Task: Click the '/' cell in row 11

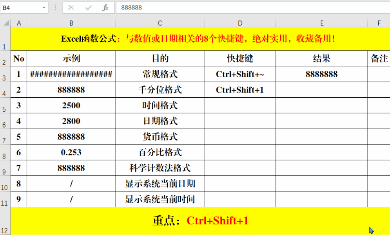Action: pos(71,199)
